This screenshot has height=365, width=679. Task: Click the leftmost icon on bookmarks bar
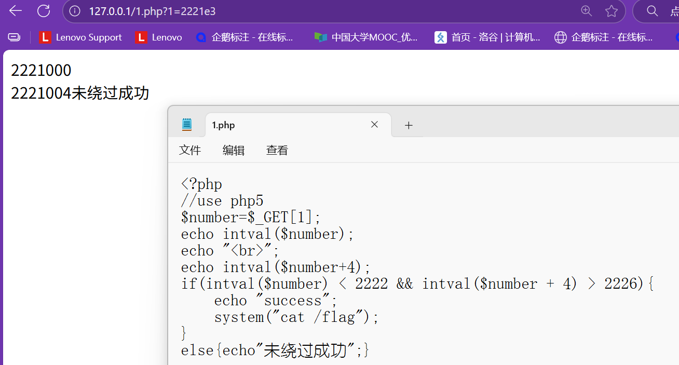(14, 37)
